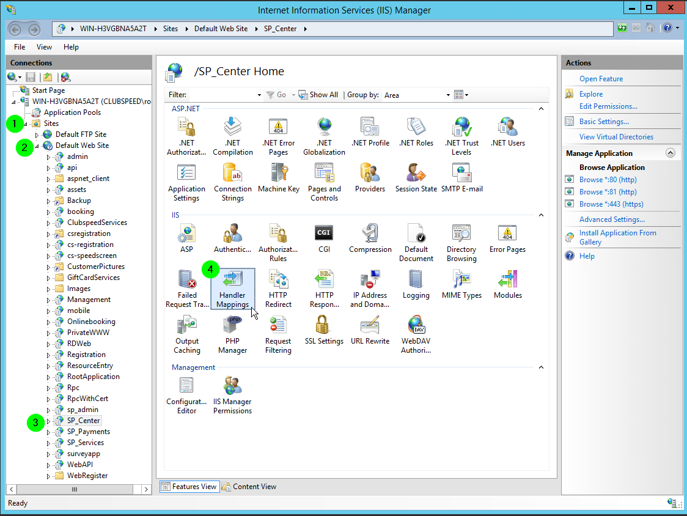This screenshot has height=516, width=687.
Task: Collapse the IIS group section
Action: [541, 215]
